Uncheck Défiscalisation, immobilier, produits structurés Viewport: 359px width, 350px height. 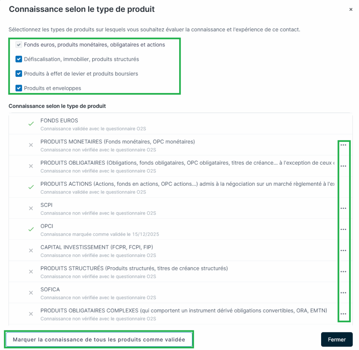coord(19,59)
